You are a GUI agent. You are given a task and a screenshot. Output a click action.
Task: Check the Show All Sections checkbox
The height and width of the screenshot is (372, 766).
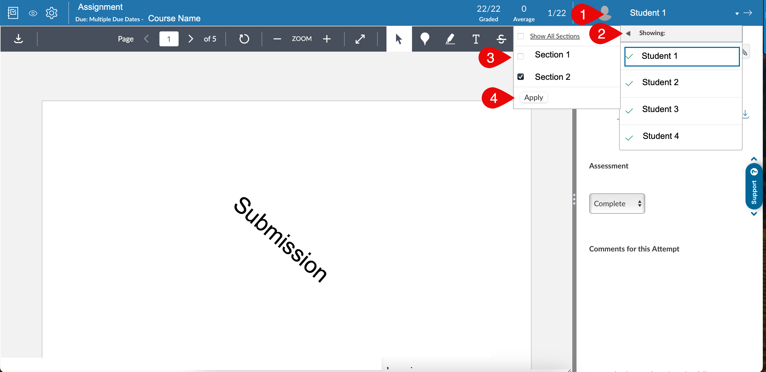point(521,36)
